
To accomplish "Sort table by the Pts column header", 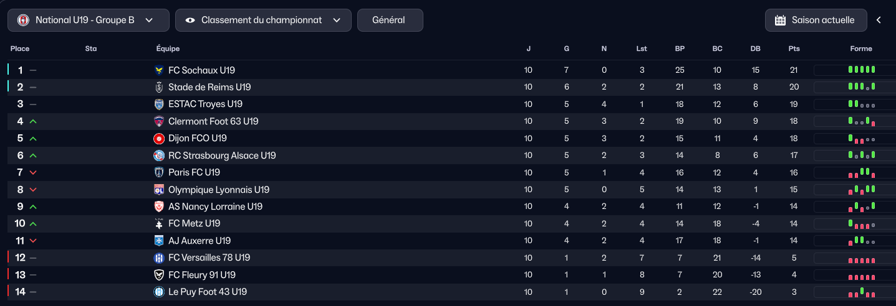I will point(794,49).
